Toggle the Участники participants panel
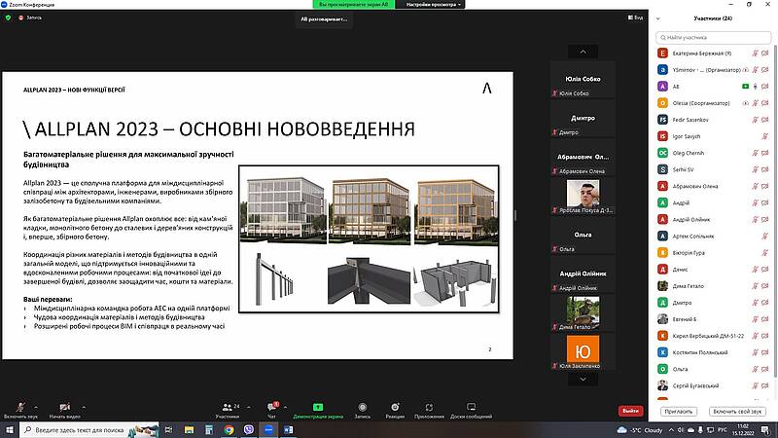The height and width of the screenshot is (438, 778). (228, 410)
